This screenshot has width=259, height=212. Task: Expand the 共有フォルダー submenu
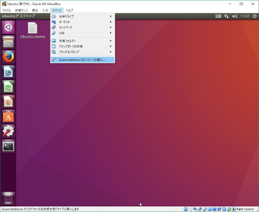(82, 41)
